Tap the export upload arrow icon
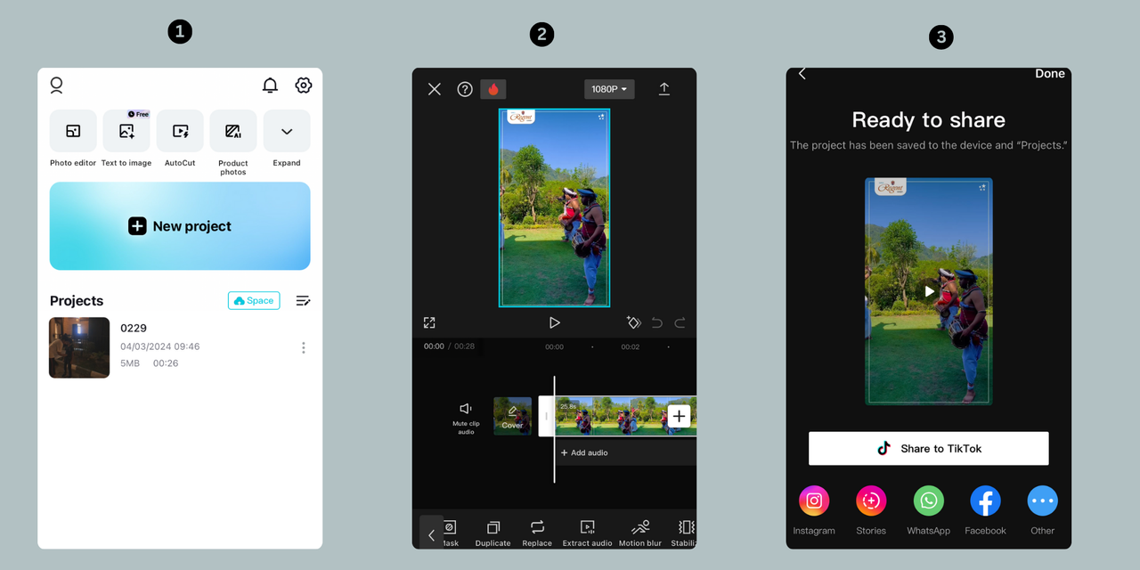The height and width of the screenshot is (570, 1140). (x=664, y=89)
